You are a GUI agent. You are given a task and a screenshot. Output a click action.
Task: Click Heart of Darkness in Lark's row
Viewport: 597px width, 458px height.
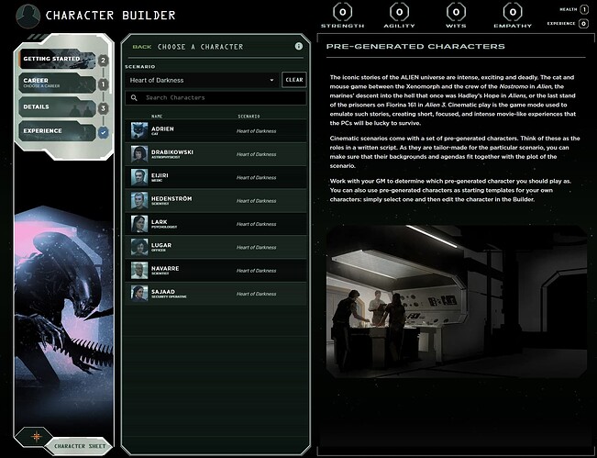pyautogui.click(x=256, y=224)
